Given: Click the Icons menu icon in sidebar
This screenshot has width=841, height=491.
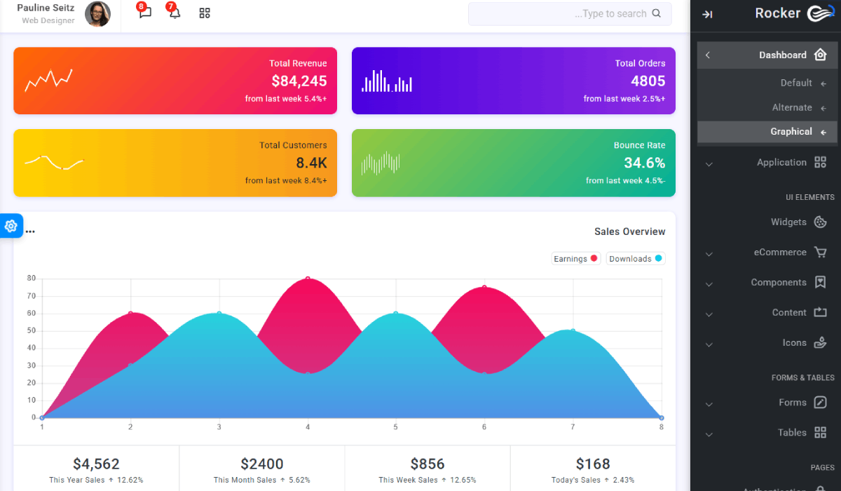Looking at the screenshot, I should 821,342.
